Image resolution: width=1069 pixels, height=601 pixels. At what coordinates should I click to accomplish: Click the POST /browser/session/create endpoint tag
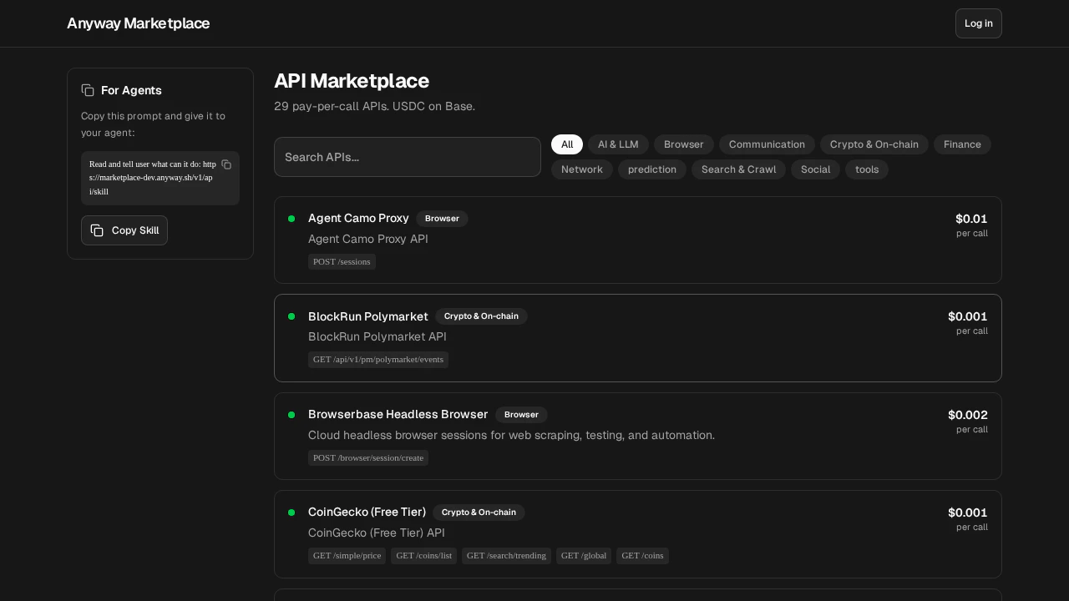coord(368,457)
